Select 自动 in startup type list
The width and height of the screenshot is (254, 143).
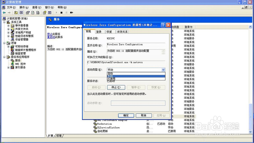coord(136,74)
